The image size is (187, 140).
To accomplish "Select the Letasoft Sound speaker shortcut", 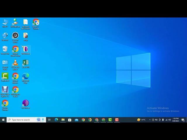I will click(x=15, y=38).
